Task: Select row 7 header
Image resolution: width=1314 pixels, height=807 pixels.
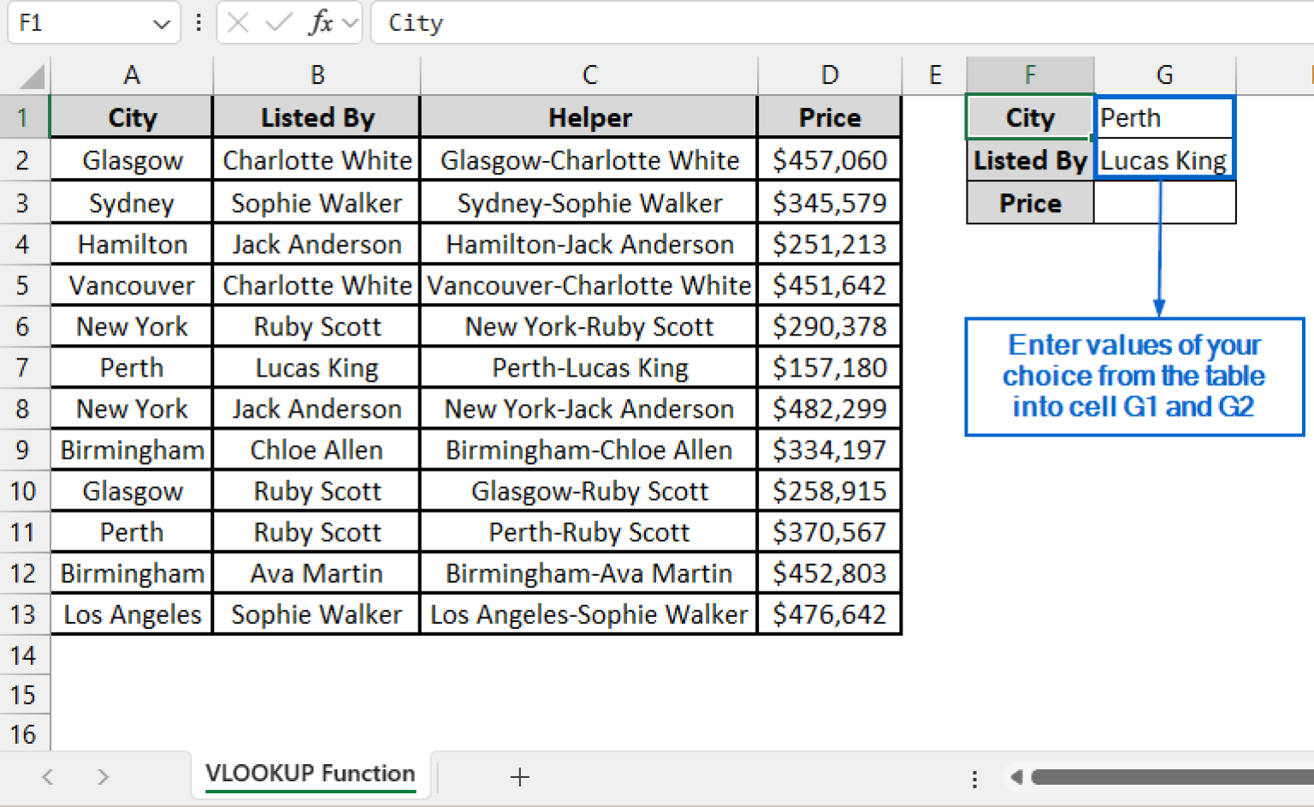Action: click(x=25, y=367)
